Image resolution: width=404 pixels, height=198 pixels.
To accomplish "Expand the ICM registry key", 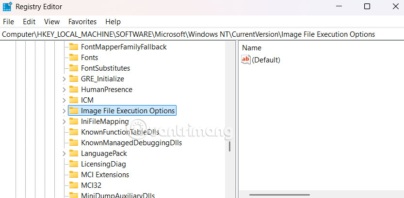I will (64, 100).
